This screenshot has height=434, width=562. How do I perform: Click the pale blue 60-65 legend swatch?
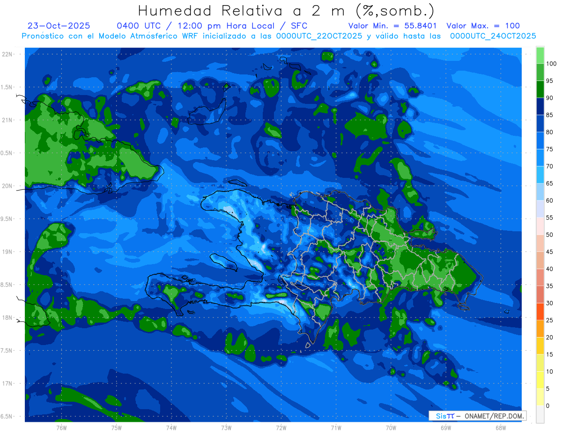coord(540,192)
